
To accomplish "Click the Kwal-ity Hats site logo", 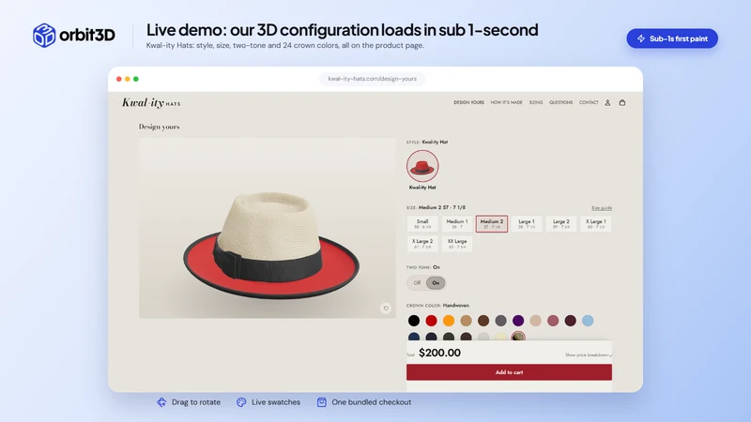I will pos(151,103).
